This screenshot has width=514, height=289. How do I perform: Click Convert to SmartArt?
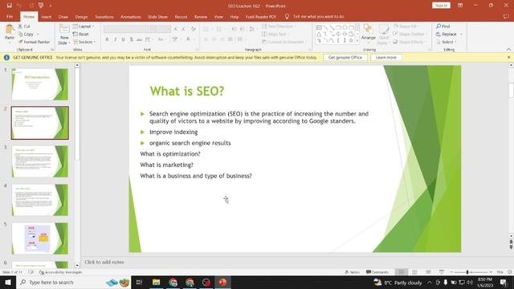(284, 42)
